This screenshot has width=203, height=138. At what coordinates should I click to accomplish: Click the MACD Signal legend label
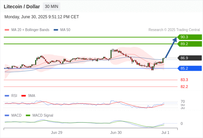tap(43, 116)
